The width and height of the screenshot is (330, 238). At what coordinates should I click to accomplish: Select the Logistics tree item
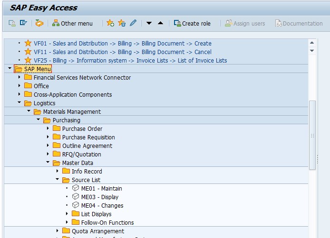click(x=44, y=103)
